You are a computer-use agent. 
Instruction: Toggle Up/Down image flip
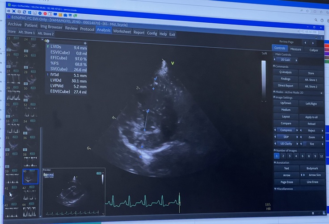click(285, 103)
